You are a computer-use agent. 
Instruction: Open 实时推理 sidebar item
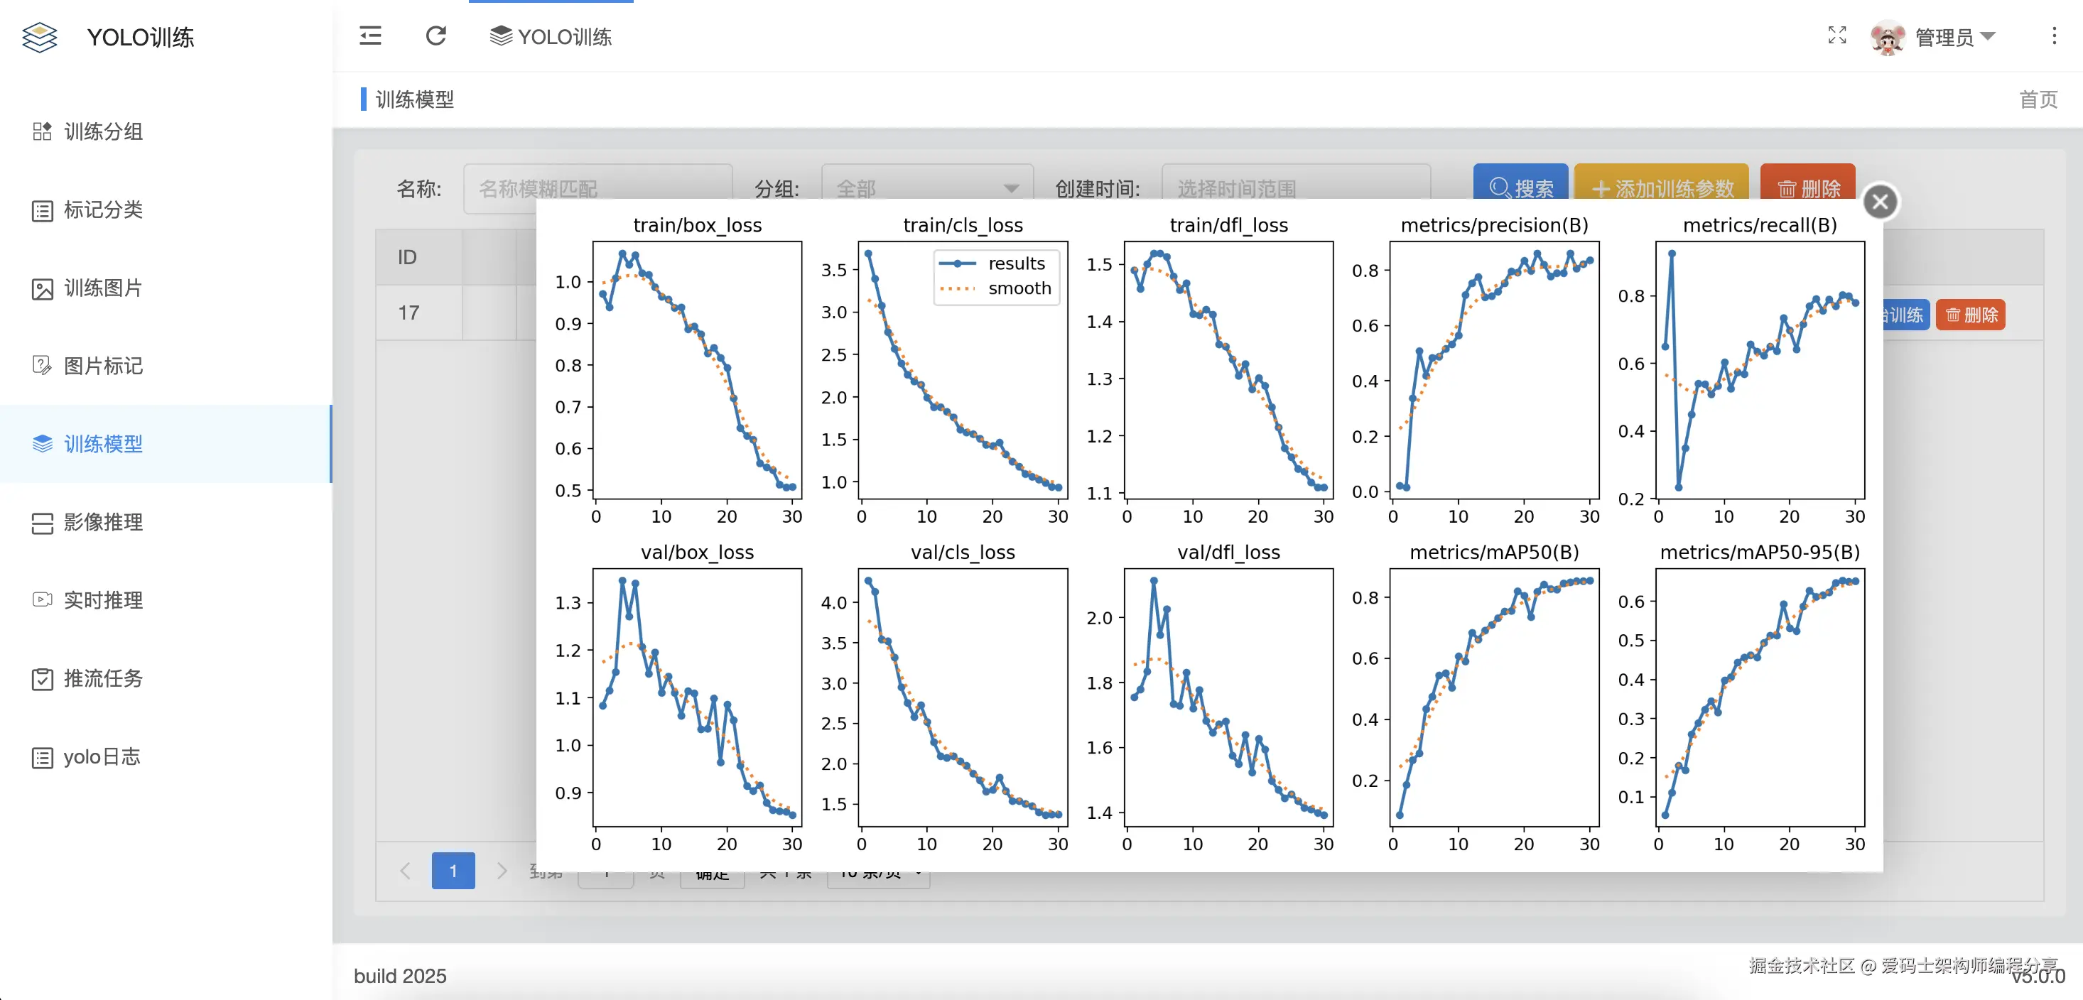(103, 600)
